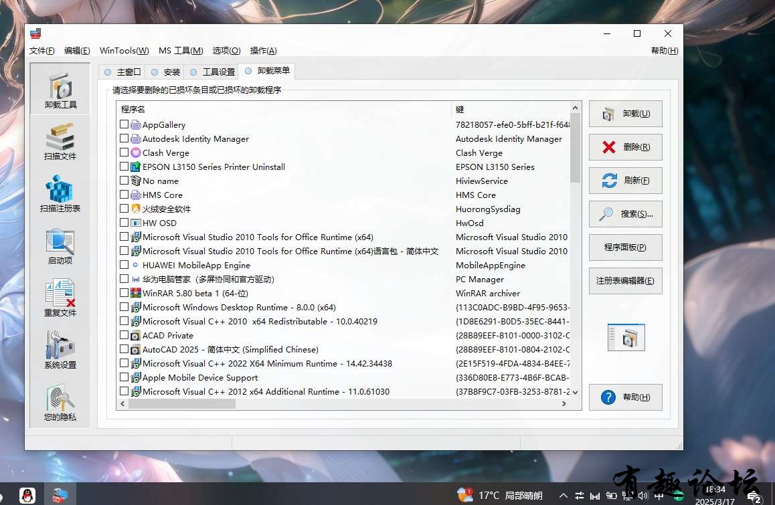Open the 文件(F) menu
The width and height of the screenshot is (775, 505).
pyautogui.click(x=41, y=50)
